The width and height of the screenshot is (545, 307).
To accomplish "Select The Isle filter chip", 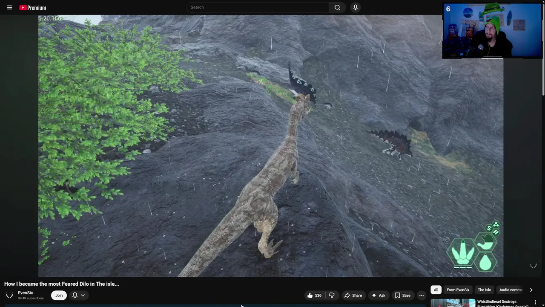I will point(484,290).
